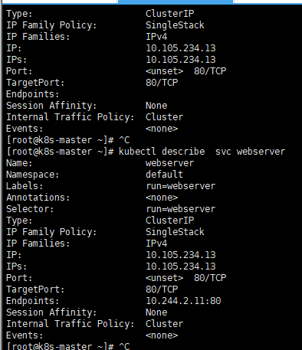Click the Namespace value default
The height and width of the screenshot is (350, 302).
click(164, 175)
